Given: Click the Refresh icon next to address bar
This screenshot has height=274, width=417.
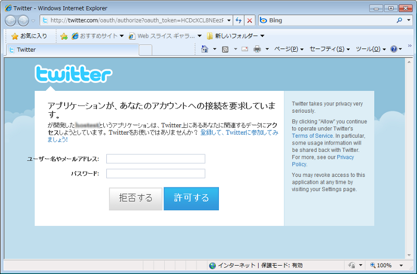Looking at the screenshot, I should (x=239, y=20).
